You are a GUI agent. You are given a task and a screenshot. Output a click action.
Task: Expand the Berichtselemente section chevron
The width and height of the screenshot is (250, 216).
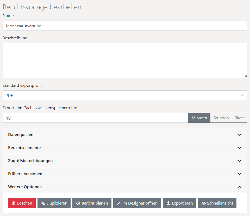240,148
